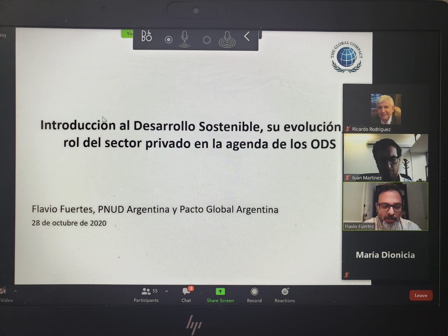Open the Participants panel

(146, 295)
